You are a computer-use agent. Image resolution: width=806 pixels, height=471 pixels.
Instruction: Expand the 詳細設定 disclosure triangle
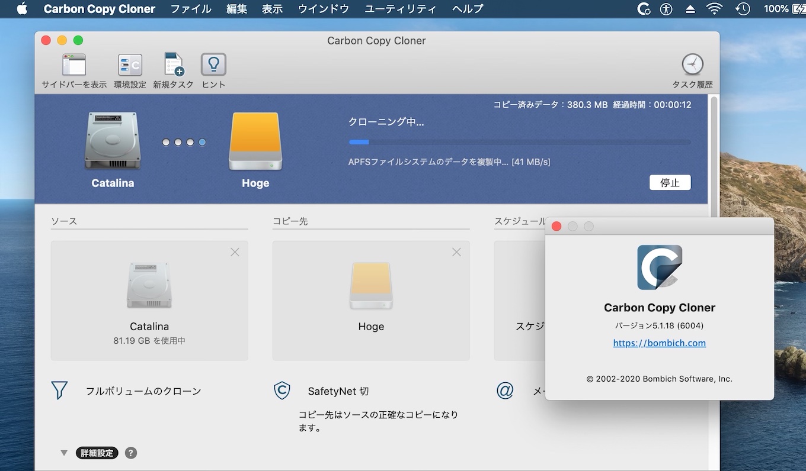[x=64, y=453]
